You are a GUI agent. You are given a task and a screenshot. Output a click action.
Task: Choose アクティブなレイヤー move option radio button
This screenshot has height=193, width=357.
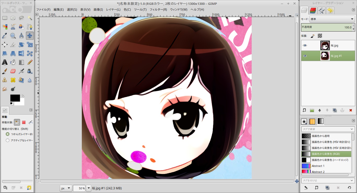click(8, 140)
